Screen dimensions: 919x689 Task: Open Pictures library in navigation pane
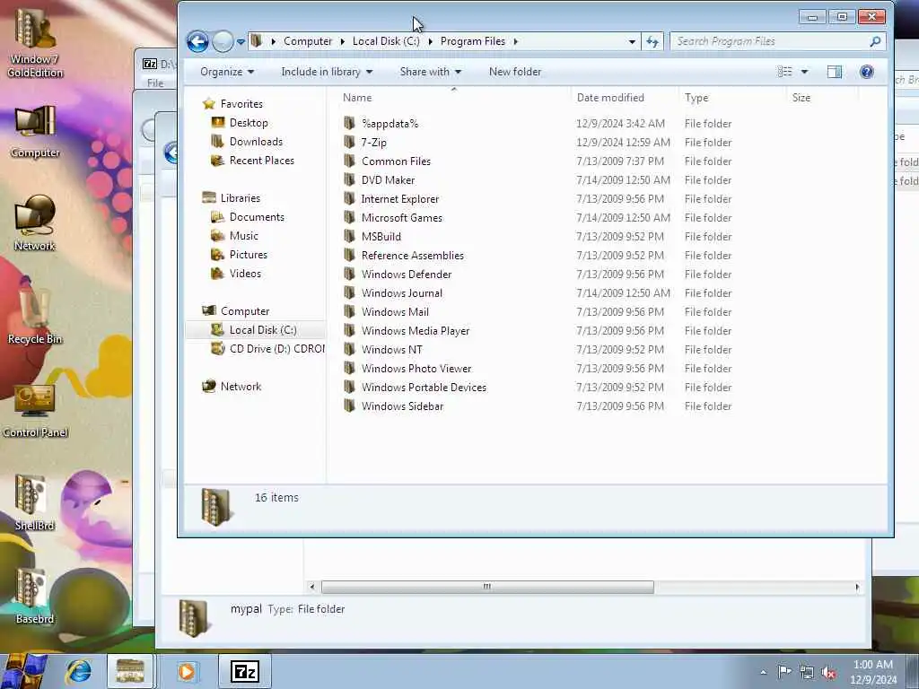click(249, 254)
